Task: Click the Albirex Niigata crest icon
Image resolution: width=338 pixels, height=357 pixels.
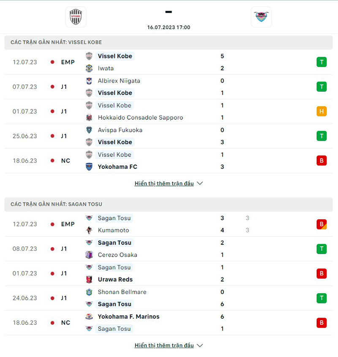Action: pyautogui.click(x=89, y=80)
